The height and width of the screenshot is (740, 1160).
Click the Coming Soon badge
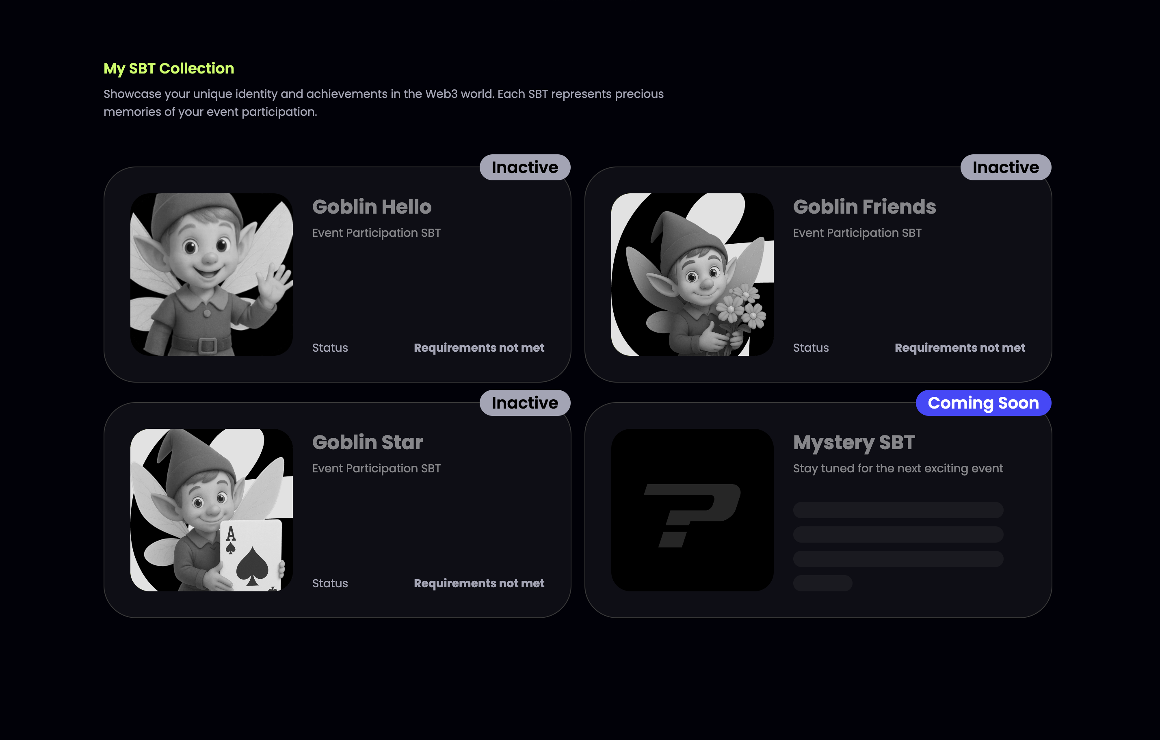pyautogui.click(x=983, y=403)
